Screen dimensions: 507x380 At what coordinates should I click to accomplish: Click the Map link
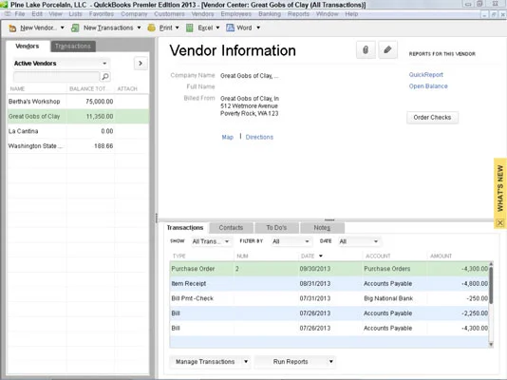pos(227,137)
